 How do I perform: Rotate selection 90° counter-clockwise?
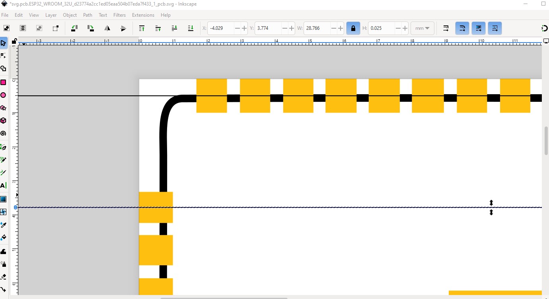(74, 28)
